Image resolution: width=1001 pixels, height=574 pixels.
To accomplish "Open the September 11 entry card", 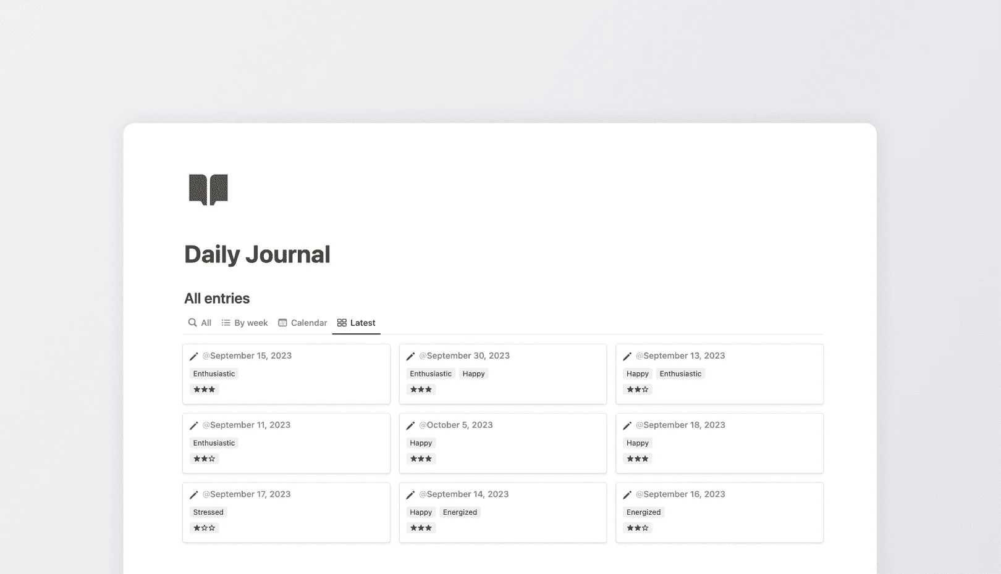I will click(286, 443).
